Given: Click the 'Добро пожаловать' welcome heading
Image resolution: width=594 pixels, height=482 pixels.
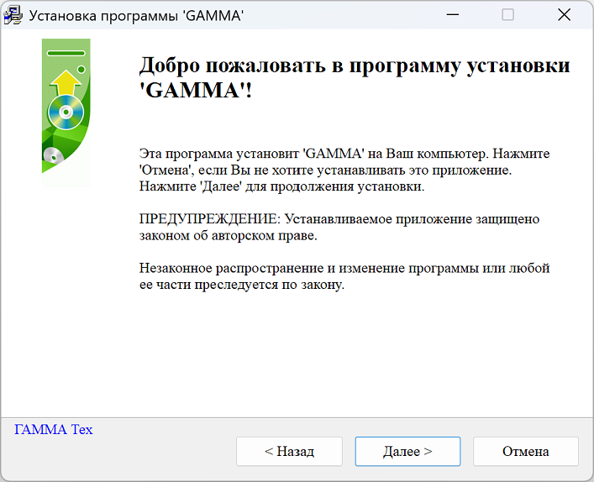Looking at the screenshot, I should click(354, 66).
